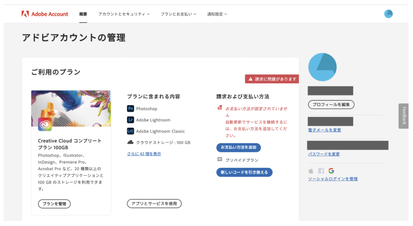Click the Creative Cloud logo icon on the plan card
The width and height of the screenshot is (413, 226).
pyautogui.click(x=45, y=124)
